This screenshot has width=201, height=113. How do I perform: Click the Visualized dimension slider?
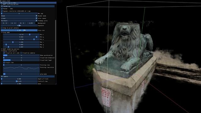pos(21,58)
